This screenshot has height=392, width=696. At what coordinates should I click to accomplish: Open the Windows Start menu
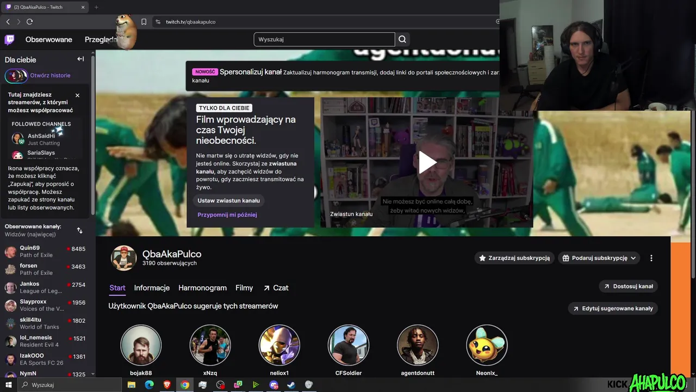tap(8, 385)
